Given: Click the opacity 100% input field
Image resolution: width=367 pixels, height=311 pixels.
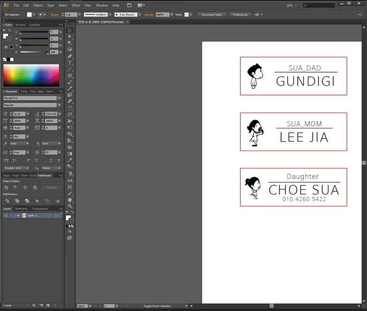Looking at the screenshot, I should pyautogui.click(x=162, y=15).
